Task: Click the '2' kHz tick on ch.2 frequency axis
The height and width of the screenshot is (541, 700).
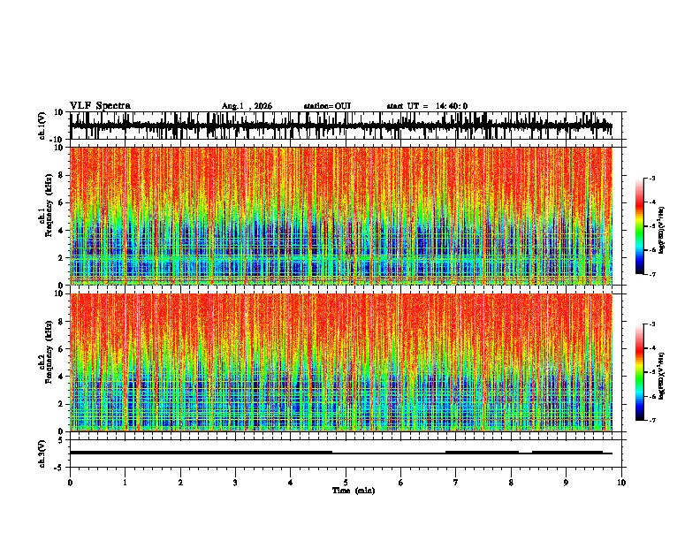Action: [x=61, y=404]
